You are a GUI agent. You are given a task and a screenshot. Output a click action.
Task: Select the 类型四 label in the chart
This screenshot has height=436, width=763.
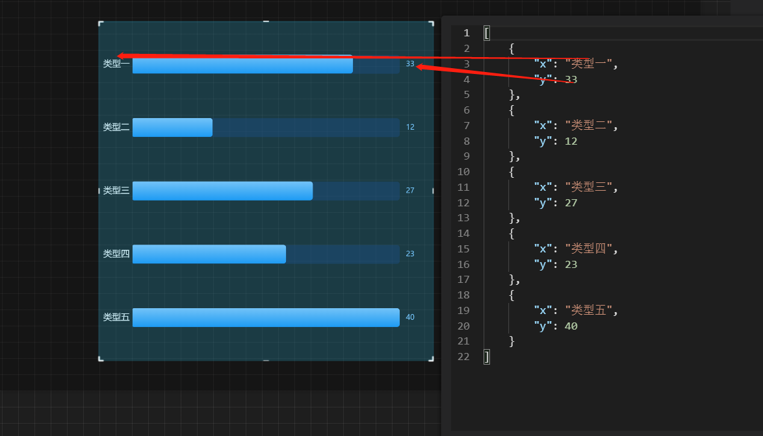116,254
